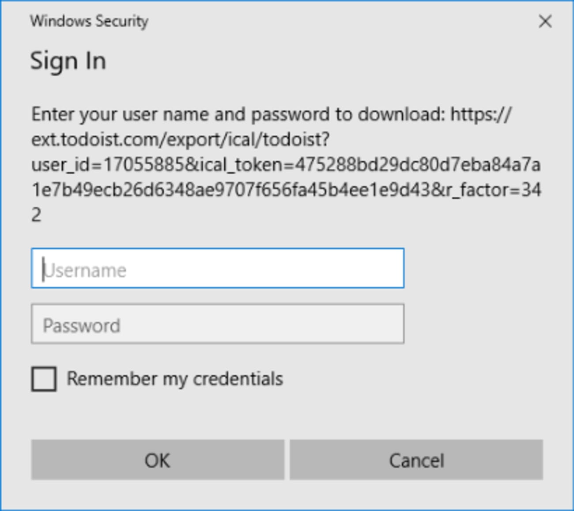The image size is (574, 511).
Task: Click inside the Password input field
Action: [216, 325]
